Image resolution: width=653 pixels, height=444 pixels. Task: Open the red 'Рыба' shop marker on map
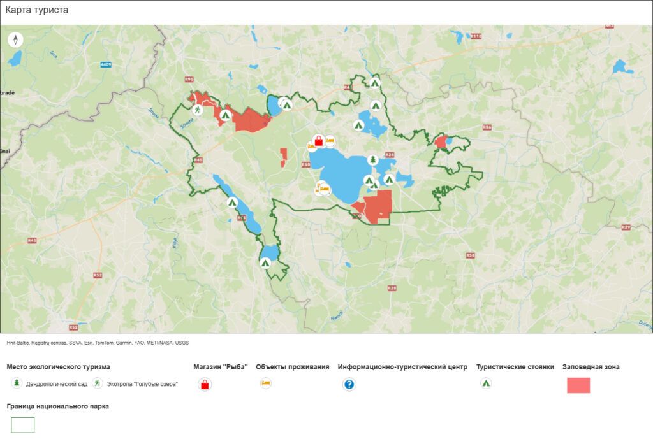pos(318,141)
